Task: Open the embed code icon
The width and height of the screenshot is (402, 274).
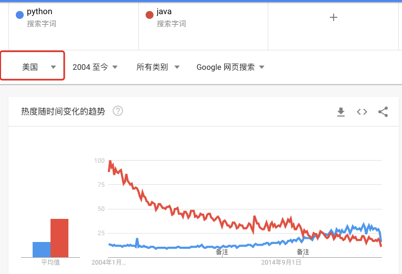Action: pyautogui.click(x=362, y=112)
